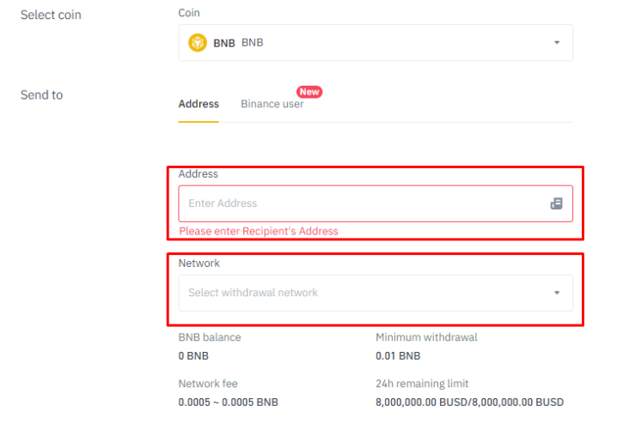Click the '24h remaining limit' label
This screenshot has height=430, width=617.
click(422, 384)
